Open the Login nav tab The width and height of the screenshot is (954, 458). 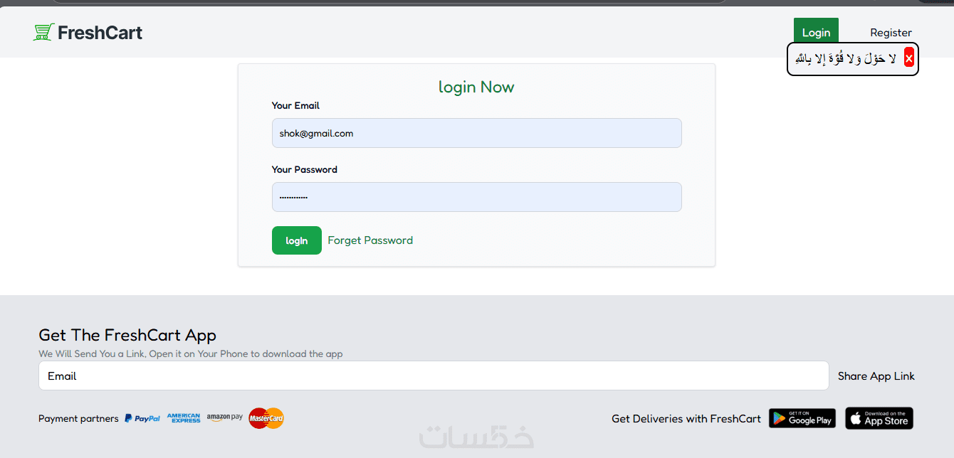tap(816, 32)
